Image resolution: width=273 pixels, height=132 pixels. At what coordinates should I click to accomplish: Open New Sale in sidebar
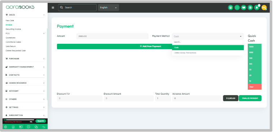pos(10,20)
